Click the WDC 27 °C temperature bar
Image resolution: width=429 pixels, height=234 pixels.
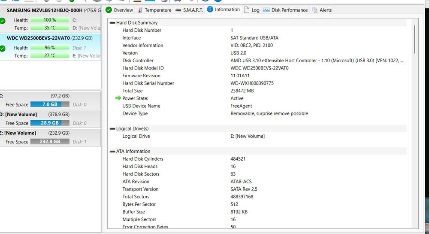(50, 55)
